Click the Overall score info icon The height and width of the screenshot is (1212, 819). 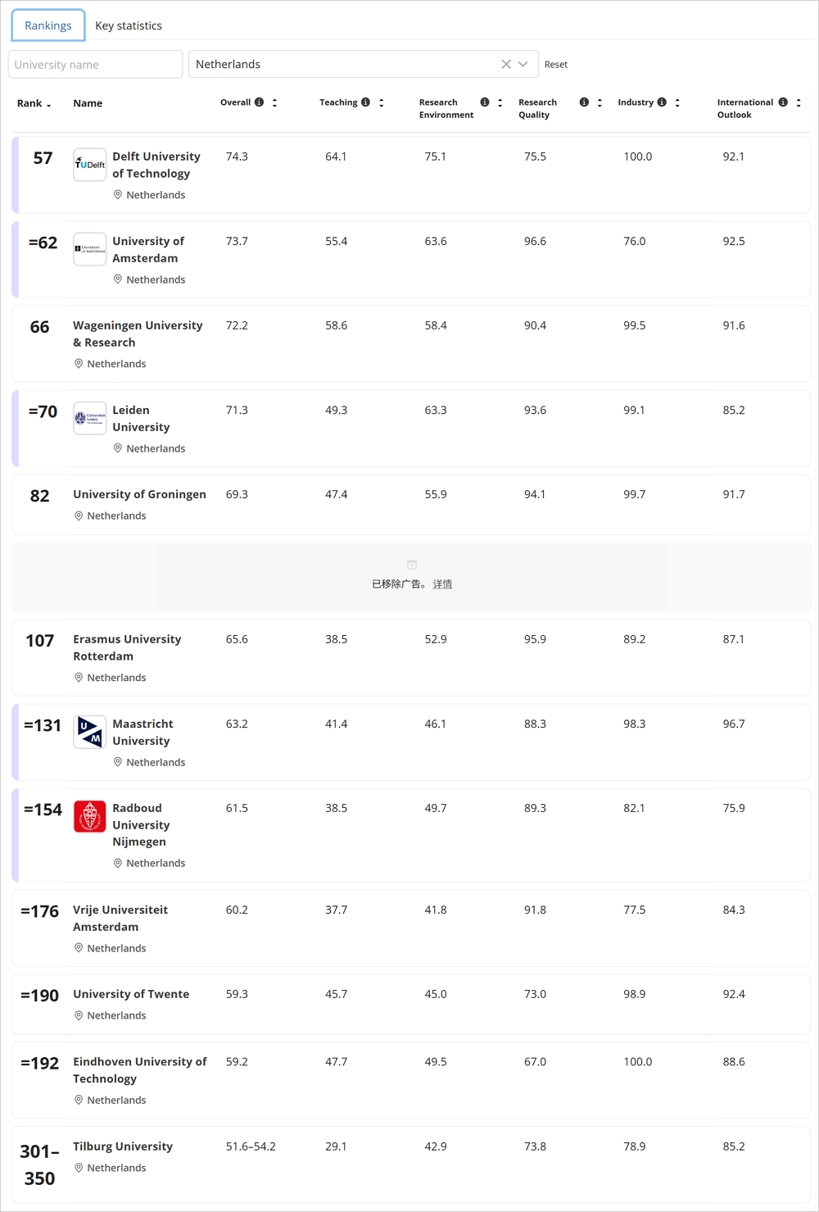click(x=259, y=102)
